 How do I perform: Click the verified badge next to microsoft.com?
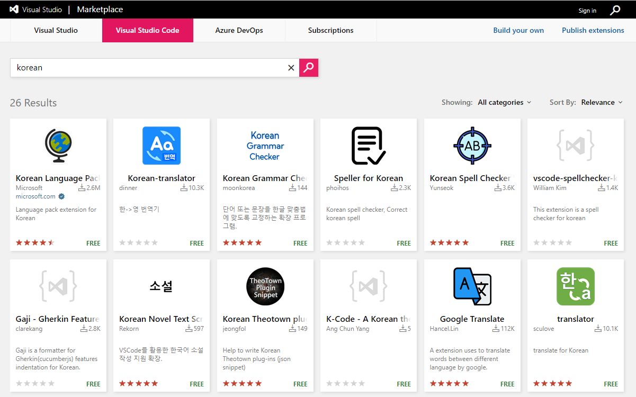[61, 196]
